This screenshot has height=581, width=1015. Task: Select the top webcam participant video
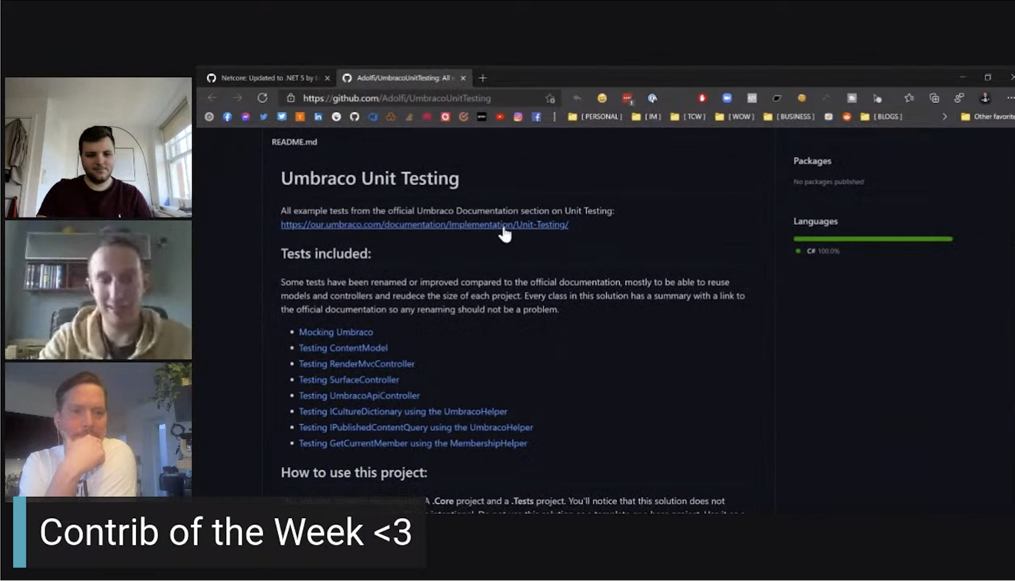[99, 147]
